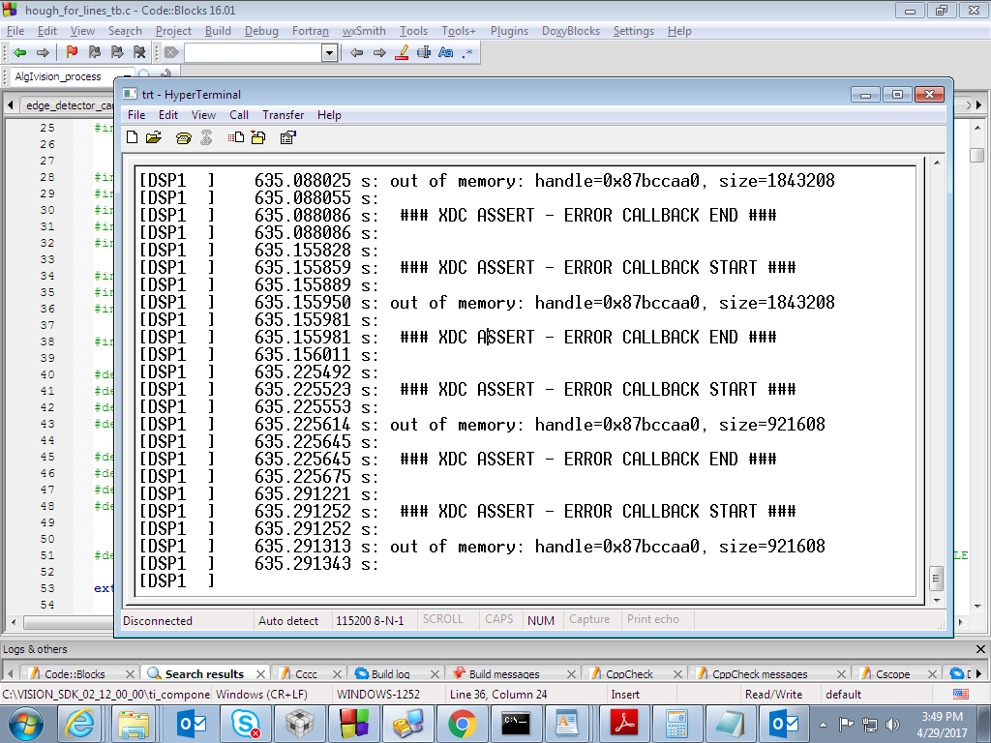Toggle regular expression search icon

coord(467,52)
